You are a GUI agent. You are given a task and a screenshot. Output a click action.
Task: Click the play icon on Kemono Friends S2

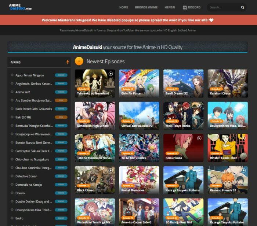[243, 170]
